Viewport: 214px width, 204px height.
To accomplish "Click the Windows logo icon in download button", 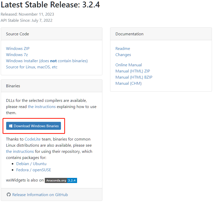I will pos(11,126).
